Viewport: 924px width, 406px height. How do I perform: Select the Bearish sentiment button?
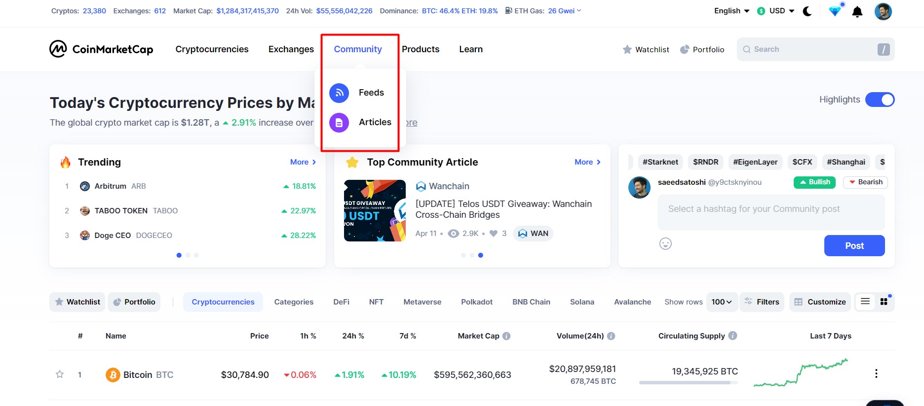[865, 182]
